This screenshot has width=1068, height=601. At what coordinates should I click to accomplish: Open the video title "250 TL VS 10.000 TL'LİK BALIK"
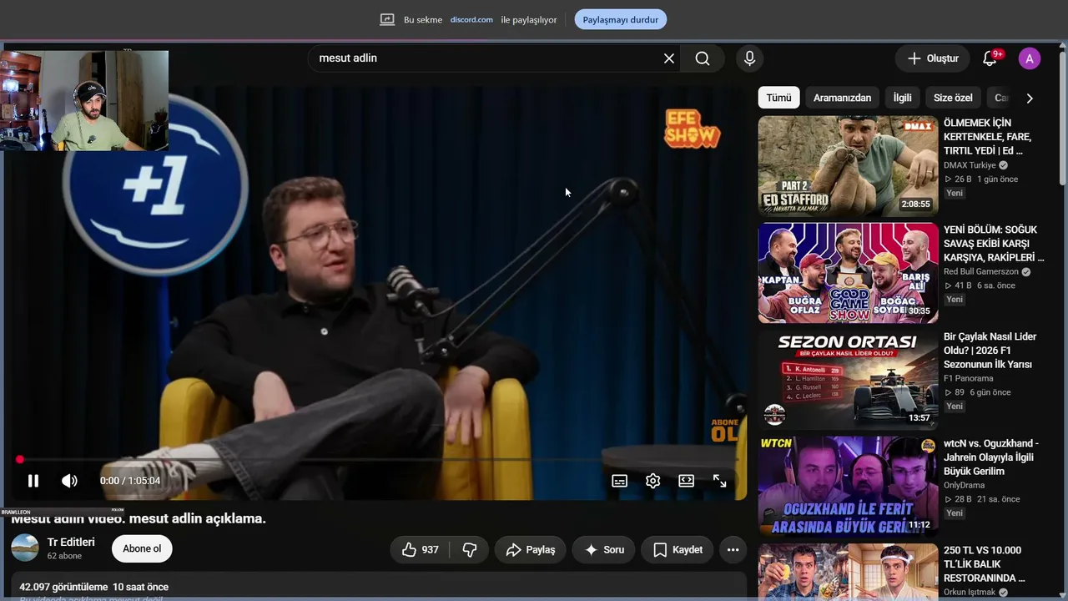point(985,564)
